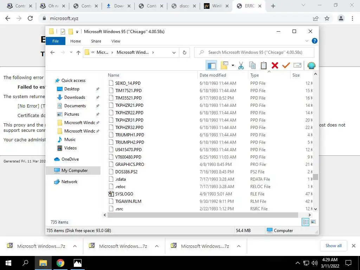Click the horizontal scrollbar in file list
Screen dimensions: 360x270
click(x=202, y=215)
